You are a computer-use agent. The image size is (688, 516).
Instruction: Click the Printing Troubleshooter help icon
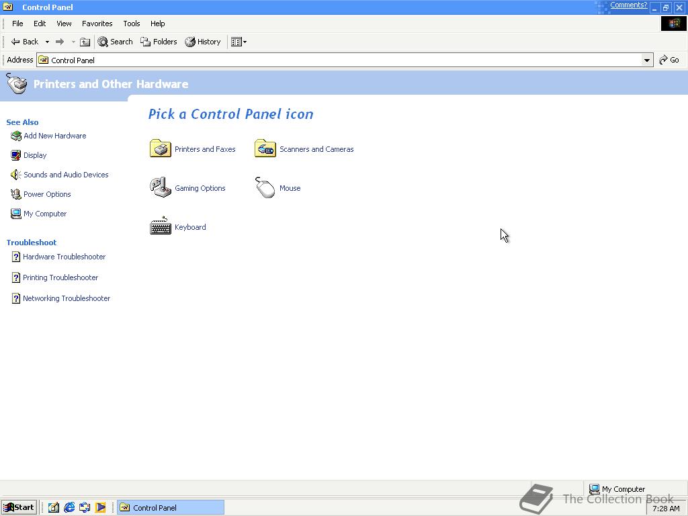[16, 277]
